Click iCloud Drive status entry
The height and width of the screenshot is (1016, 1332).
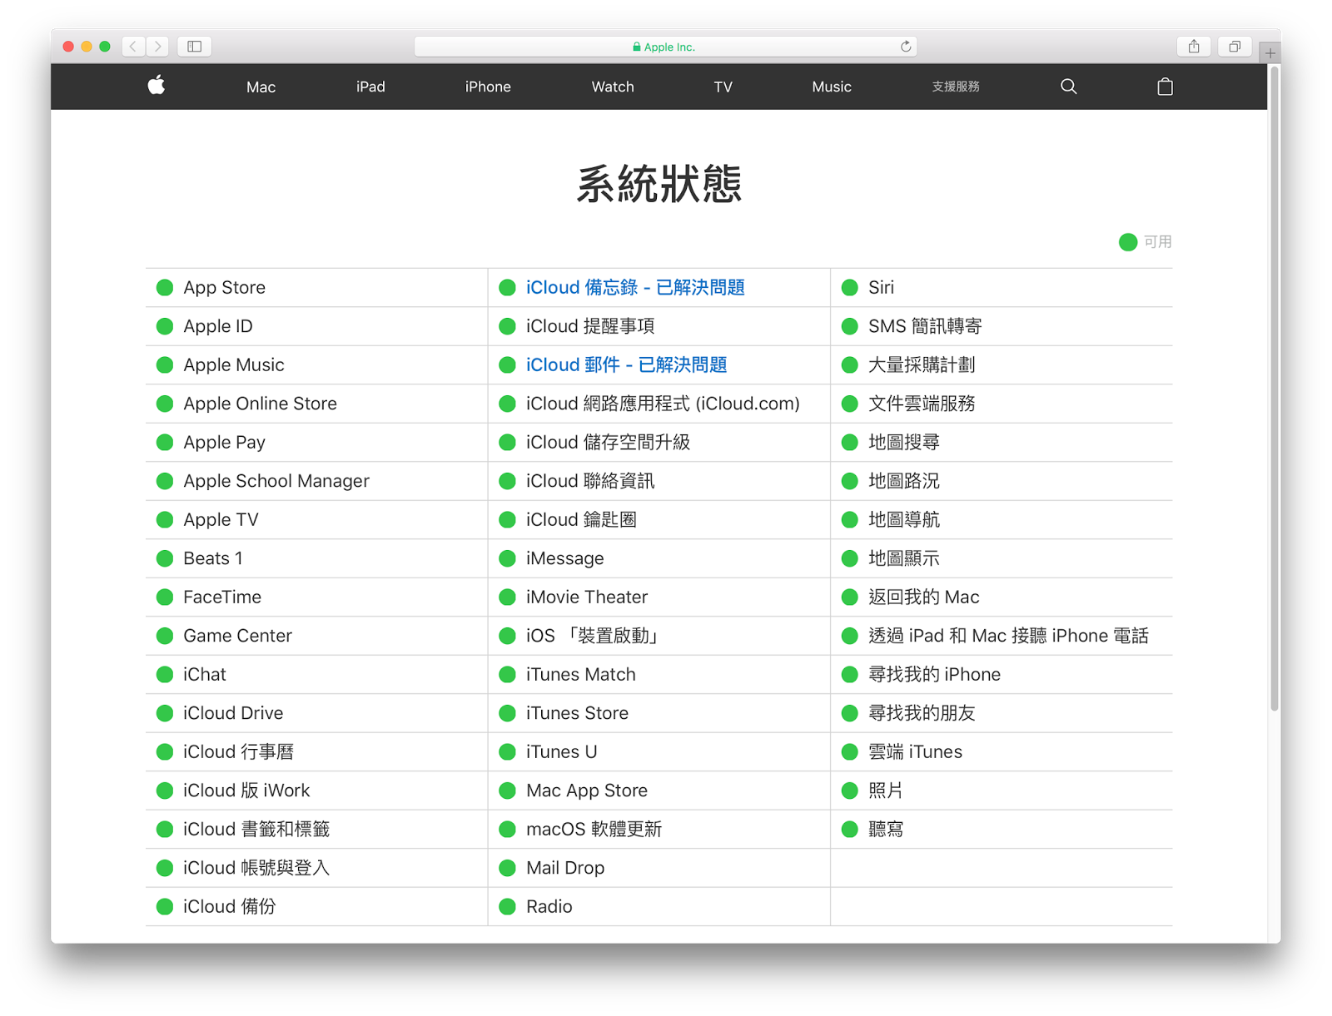pos(233,713)
